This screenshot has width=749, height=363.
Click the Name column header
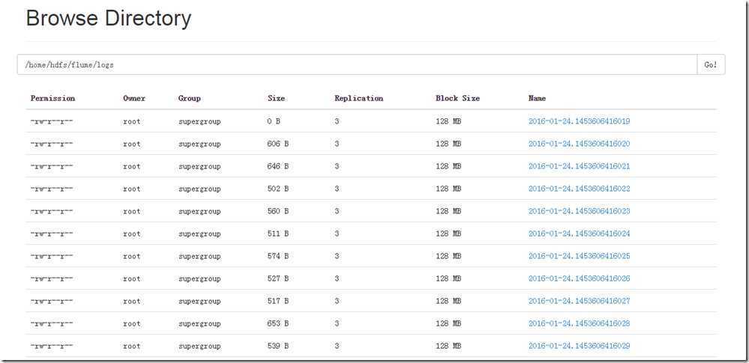tap(537, 98)
